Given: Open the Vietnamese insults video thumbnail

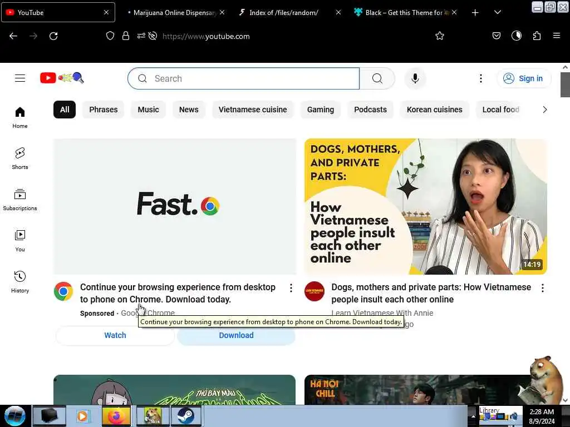Looking at the screenshot, I should point(426,207).
